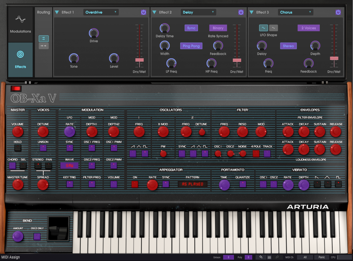Select the vibrato square wave button
353x261 pixels.
coord(338,184)
